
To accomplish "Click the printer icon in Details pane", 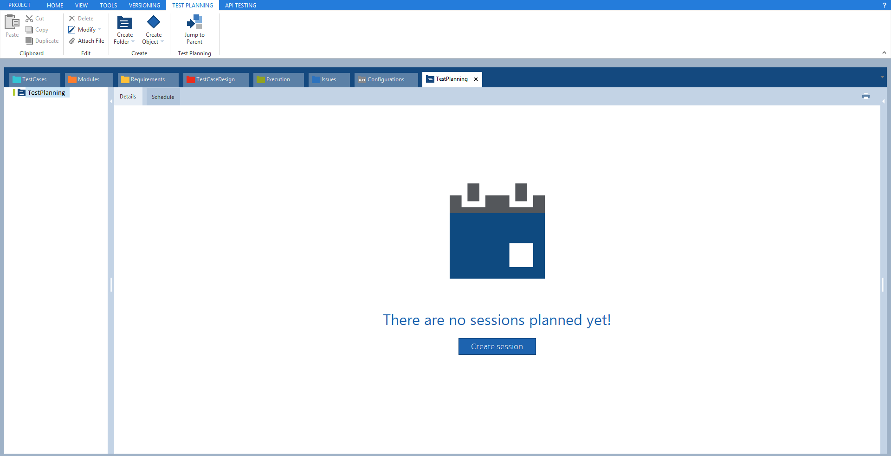I will pos(866,96).
